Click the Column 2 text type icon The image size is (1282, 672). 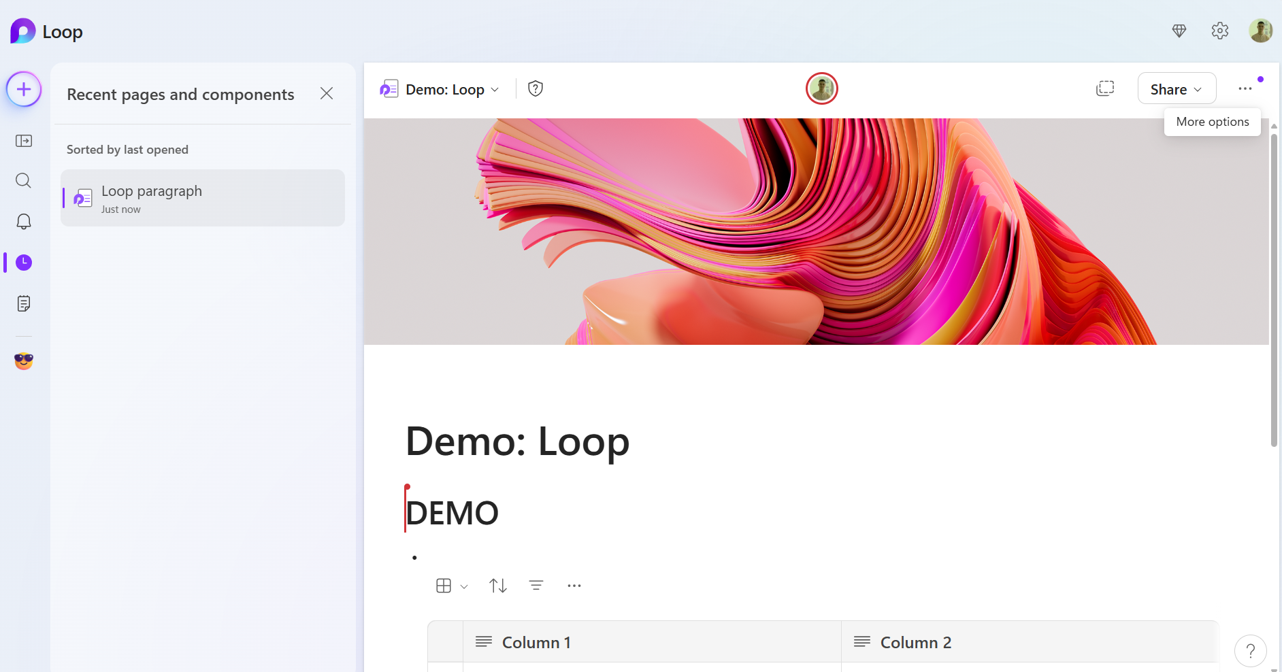click(862, 641)
